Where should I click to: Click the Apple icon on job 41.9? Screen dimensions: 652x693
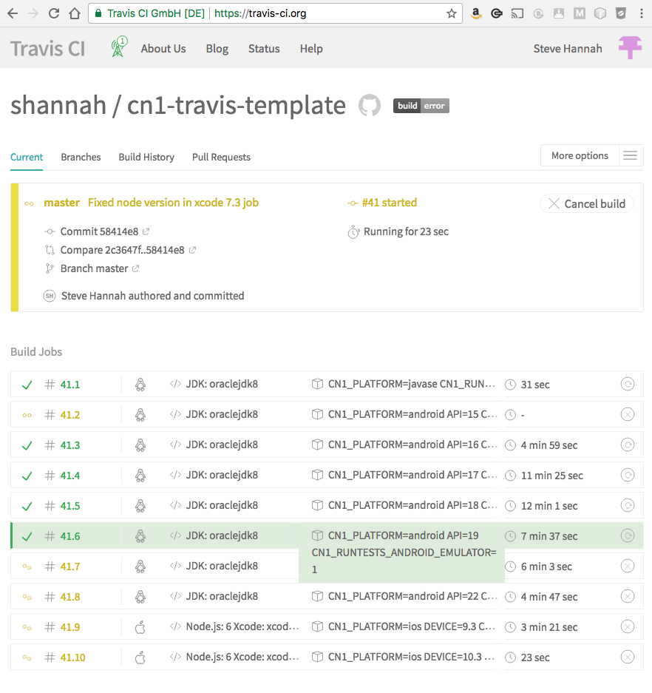pos(140,626)
